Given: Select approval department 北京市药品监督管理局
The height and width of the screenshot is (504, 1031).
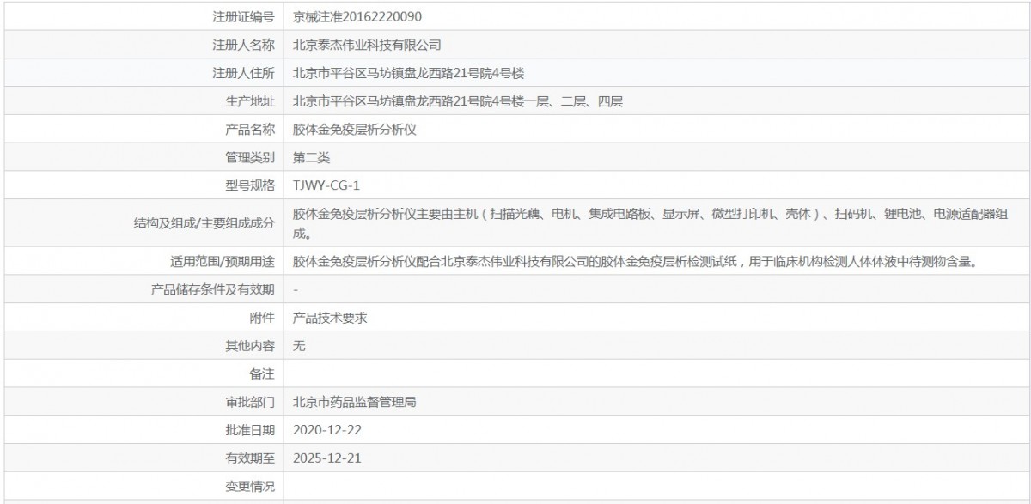Looking at the screenshot, I should [355, 402].
